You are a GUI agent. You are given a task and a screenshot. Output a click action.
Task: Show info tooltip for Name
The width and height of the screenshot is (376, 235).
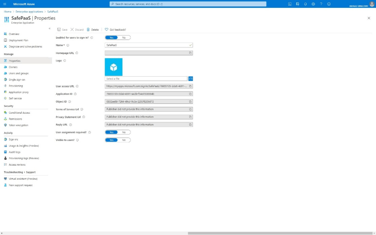[68, 46]
